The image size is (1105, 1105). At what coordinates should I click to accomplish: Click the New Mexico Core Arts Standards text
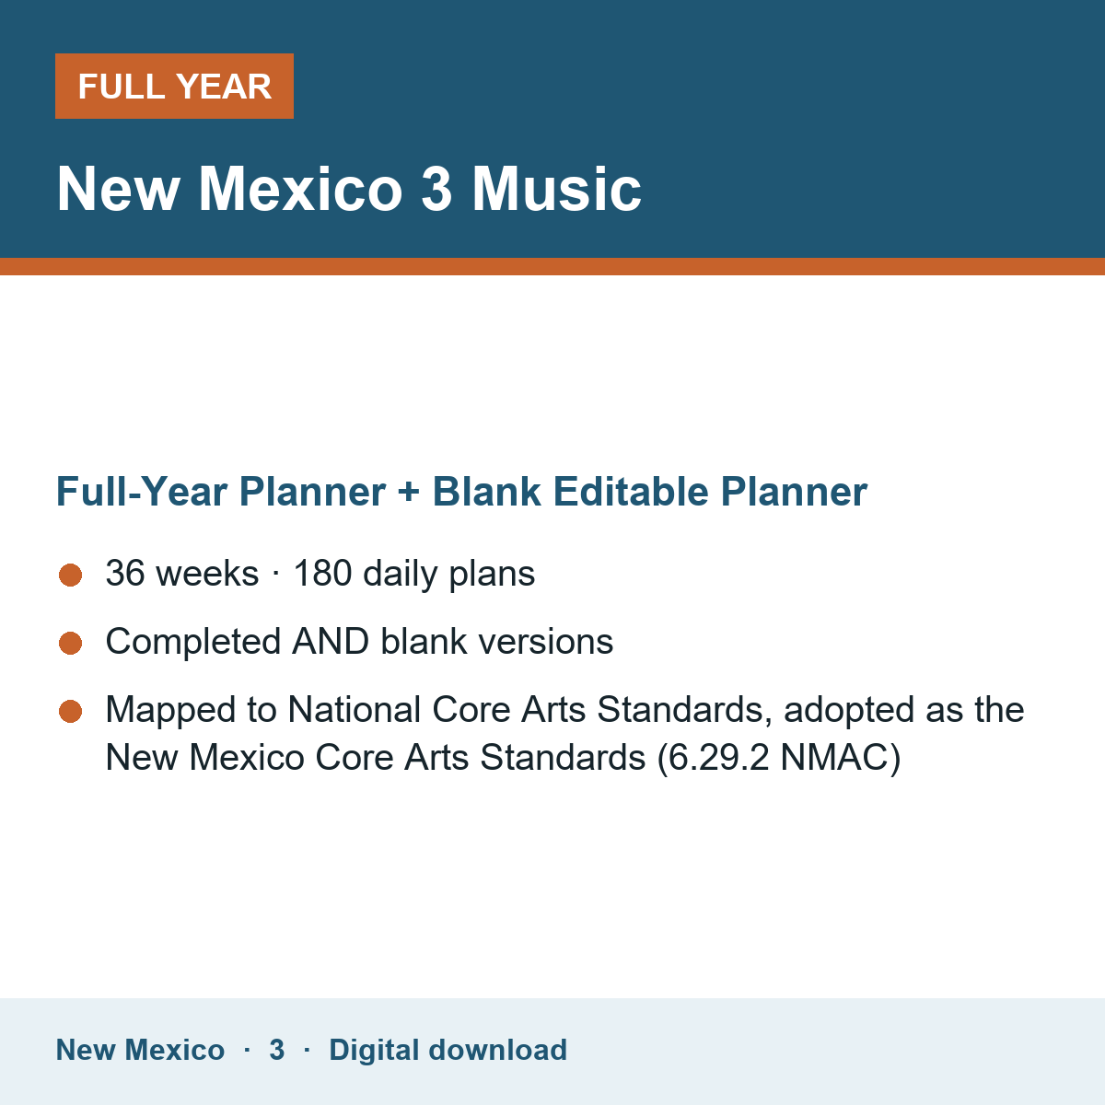coord(376,758)
